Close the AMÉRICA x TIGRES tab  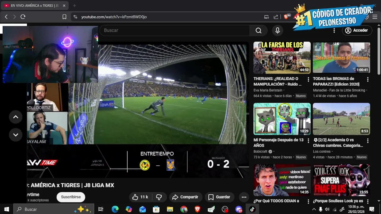(64, 5)
